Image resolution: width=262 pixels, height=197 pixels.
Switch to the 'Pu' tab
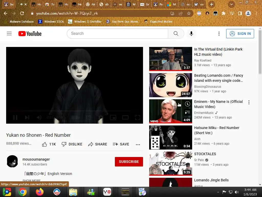[x=158, y=4]
